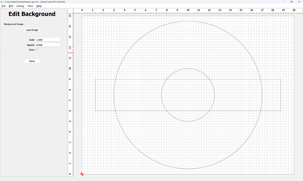Click Done to finish editing background
Viewport: 303px width, 181px height.
(x=32, y=61)
